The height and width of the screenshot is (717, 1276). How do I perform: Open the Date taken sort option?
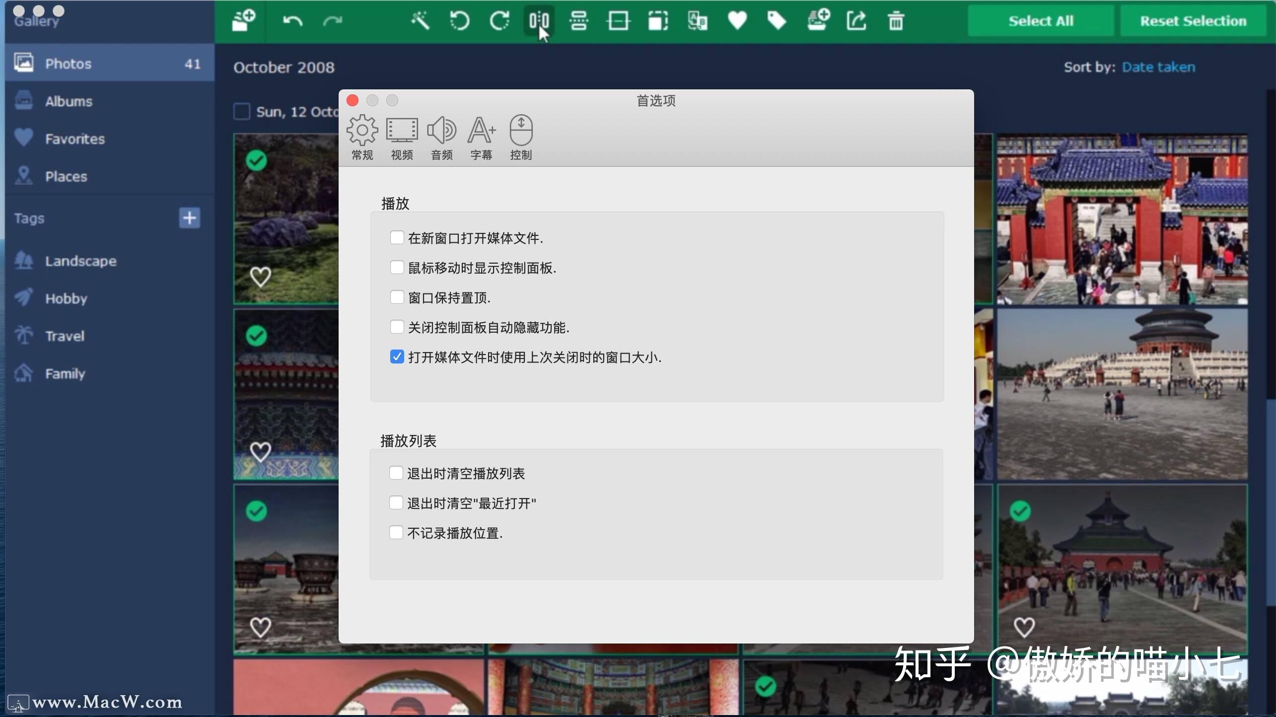(1159, 67)
